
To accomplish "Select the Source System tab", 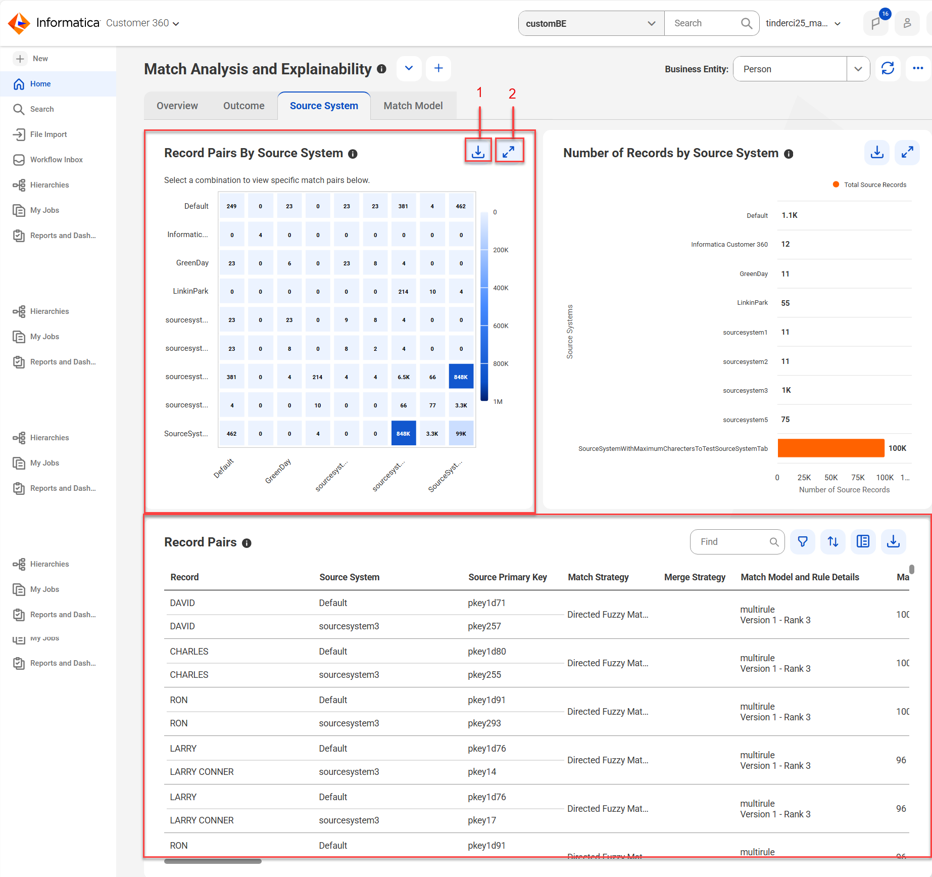I will [324, 106].
